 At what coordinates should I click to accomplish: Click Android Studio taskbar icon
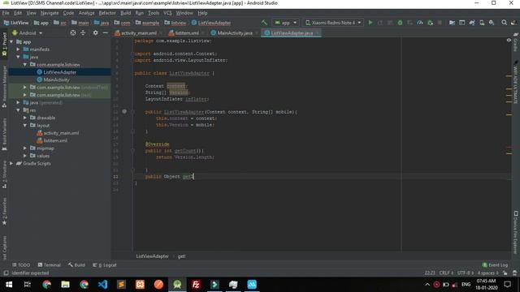pyautogui.click(x=177, y=285)
